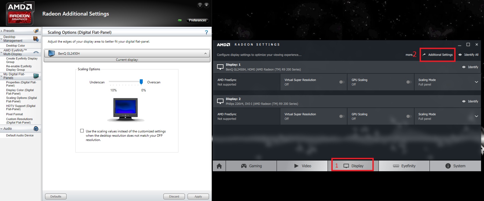This screenshot has height=201, width=484.
Task: Maximize the Radeon Settings window
Action: tap(468, 44)
